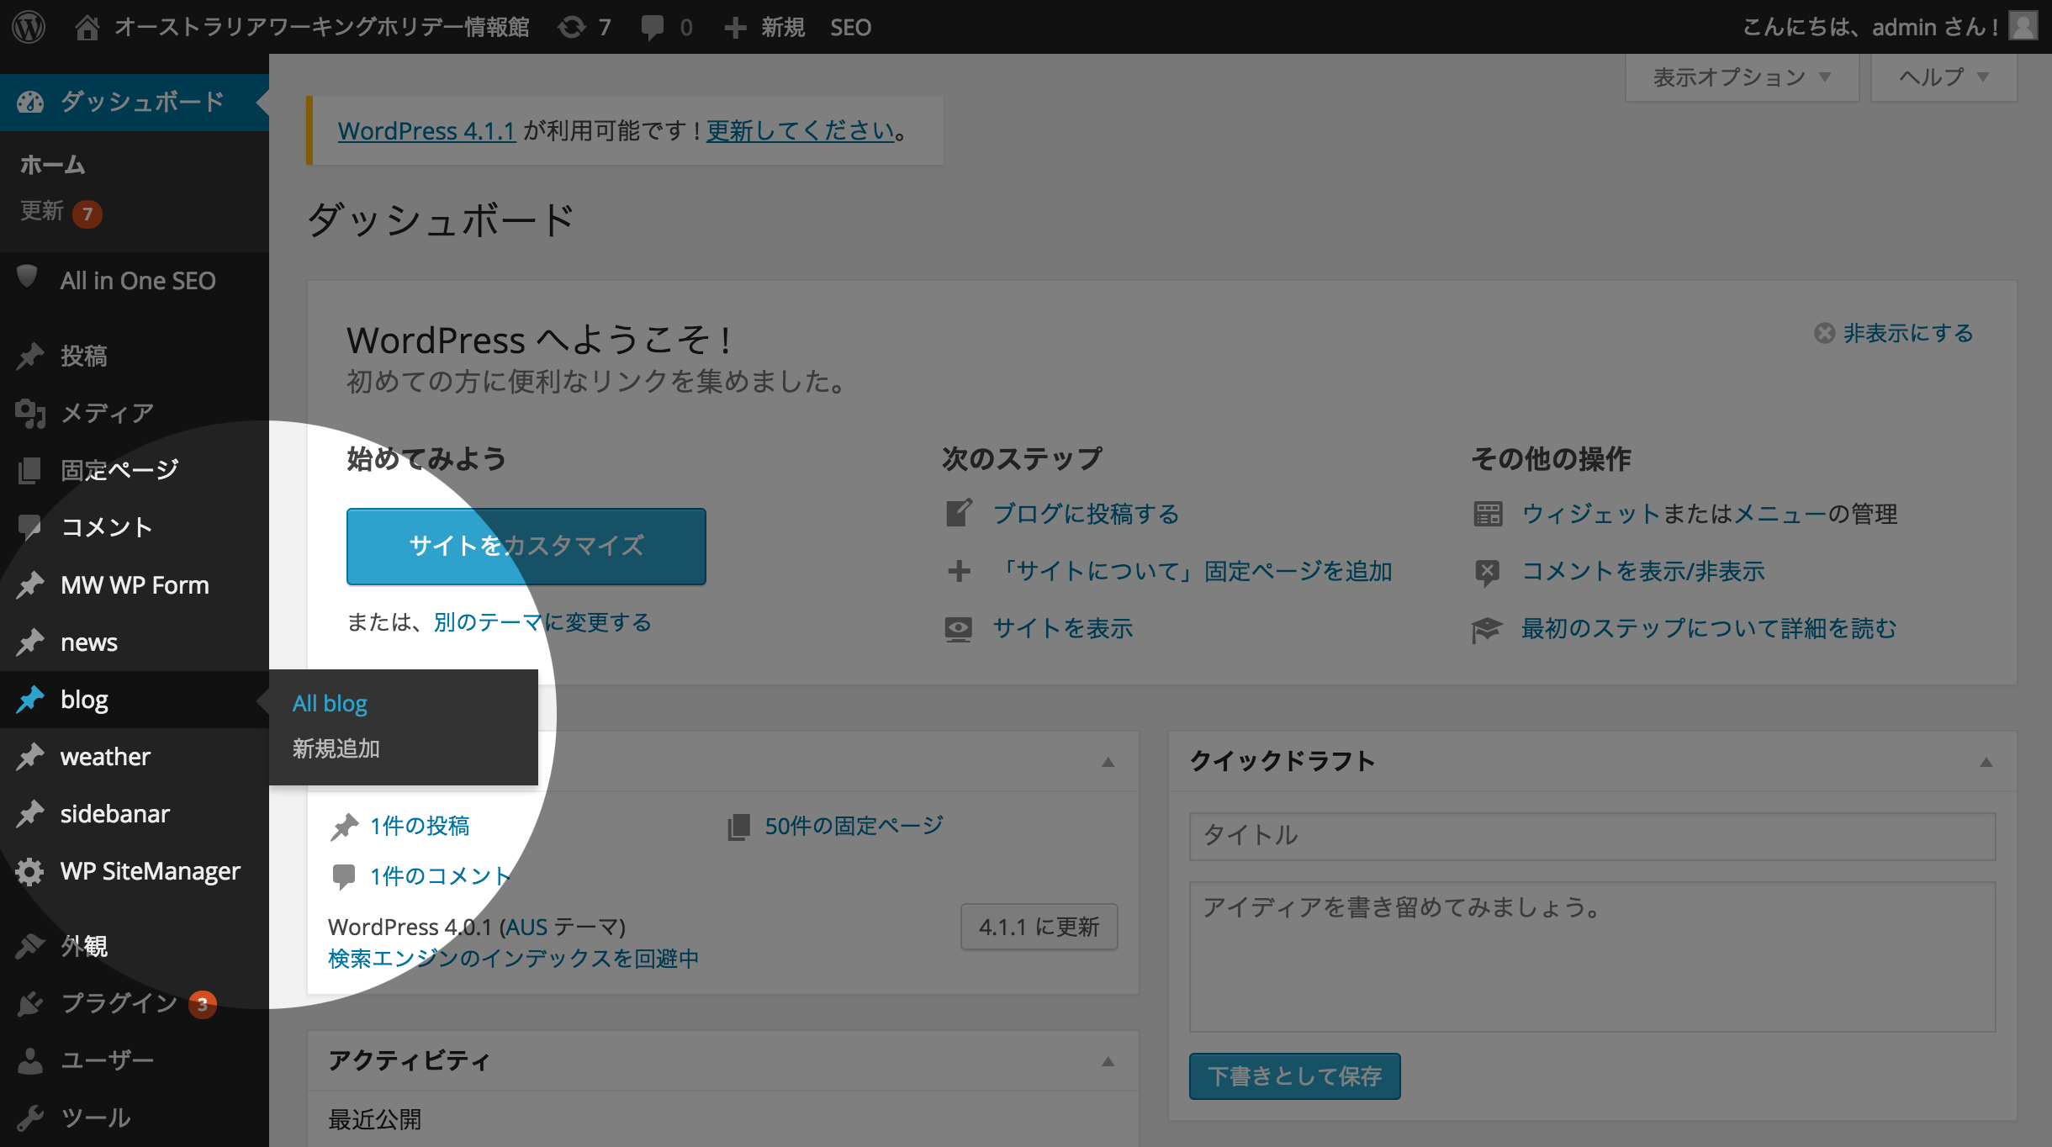Screen dimensions: 2052x1147
Task: Open comments bubble icon in admin bar
Action: (652, 27)
